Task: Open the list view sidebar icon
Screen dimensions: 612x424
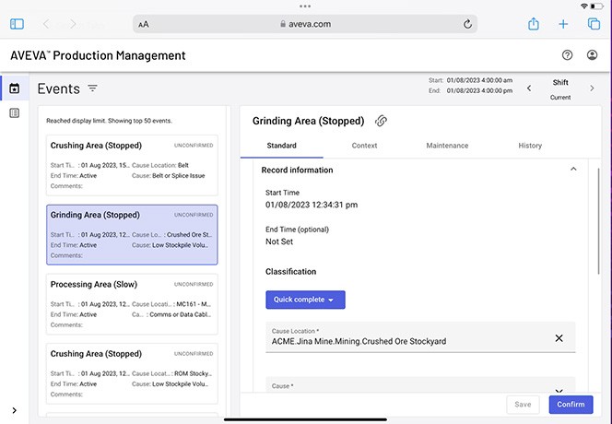Action: pyautogui.click(x=15, y=113)
